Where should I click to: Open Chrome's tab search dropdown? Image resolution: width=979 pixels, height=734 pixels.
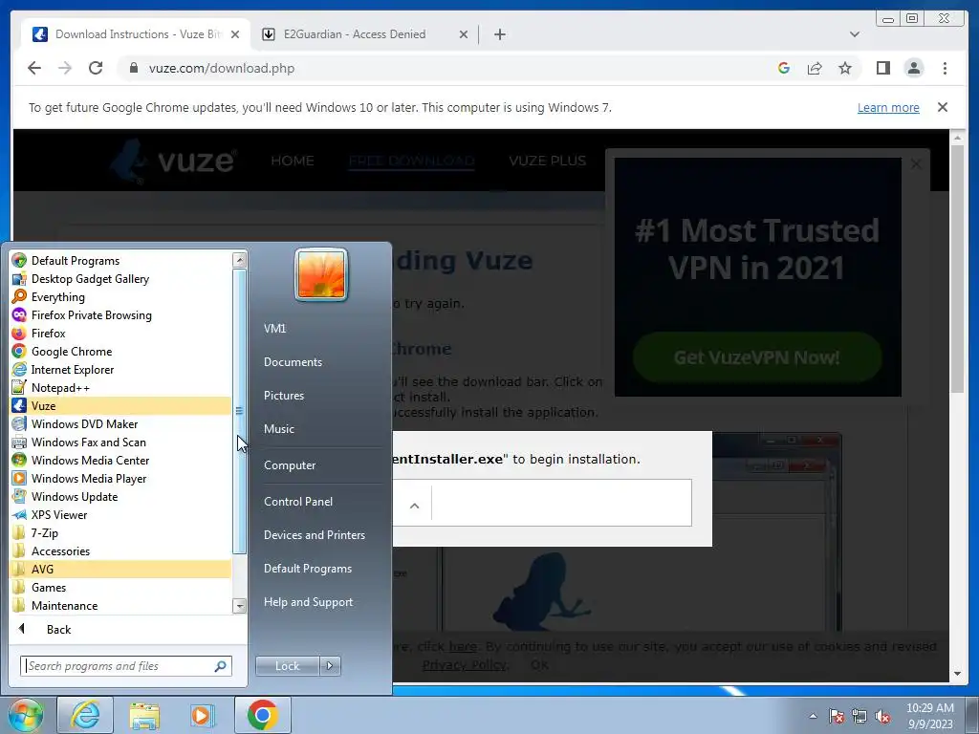854,34
